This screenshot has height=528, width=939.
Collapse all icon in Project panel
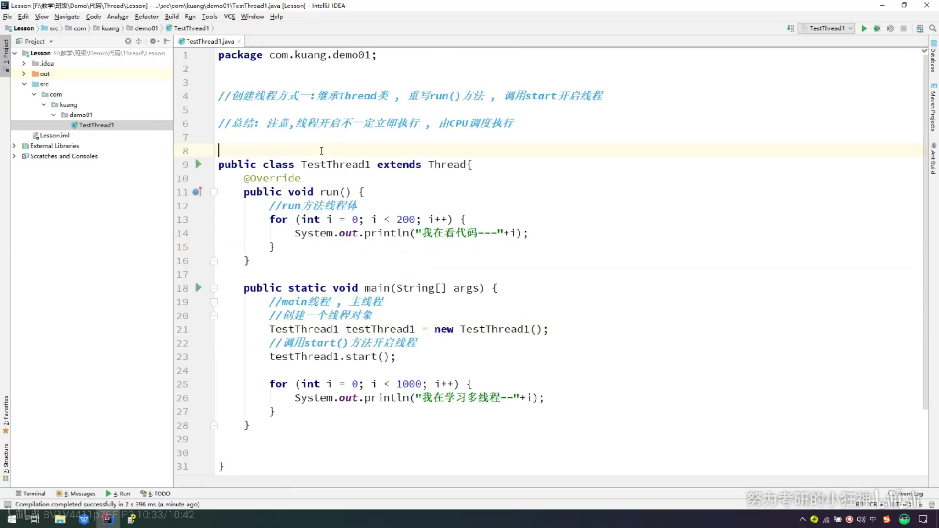(x=138, y=41)
